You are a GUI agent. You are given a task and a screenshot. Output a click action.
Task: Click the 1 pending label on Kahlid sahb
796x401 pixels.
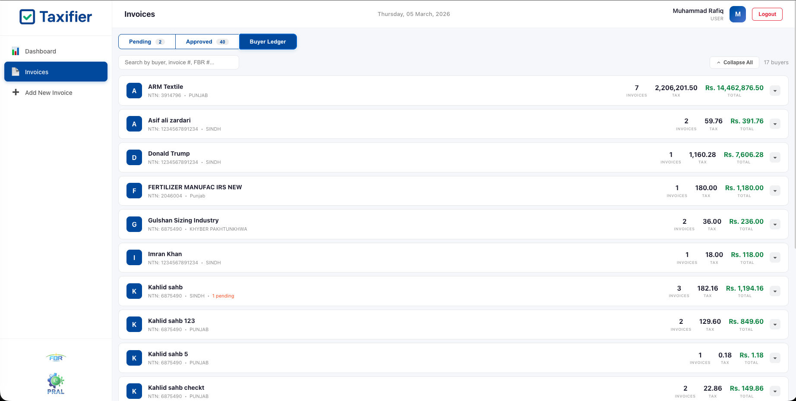pos(223,296)
